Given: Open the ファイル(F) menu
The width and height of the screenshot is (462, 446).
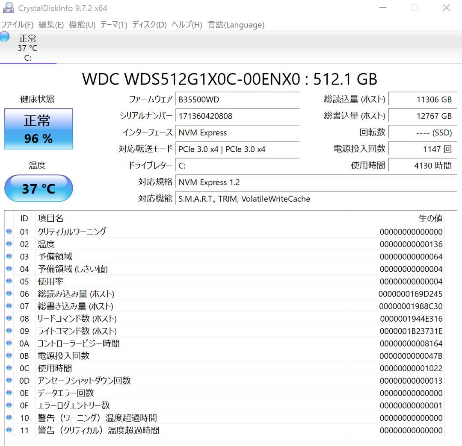Looking at the screenshot, I should 17,25.
